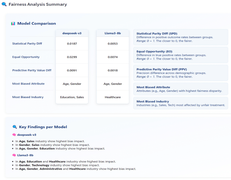Click 'Precision difference across demographic groups' text

(171, 73)
